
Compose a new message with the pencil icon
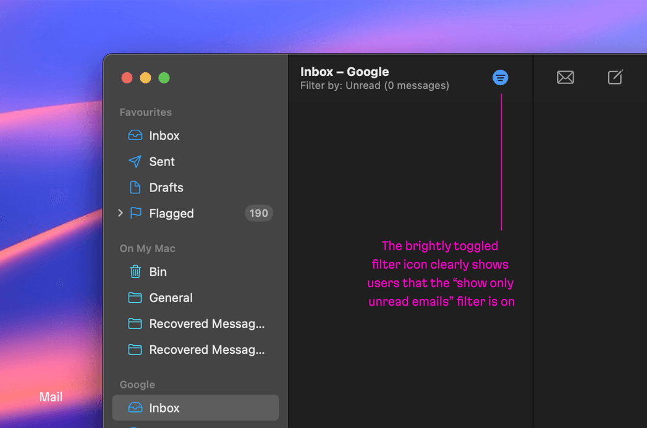pos(615,77)
